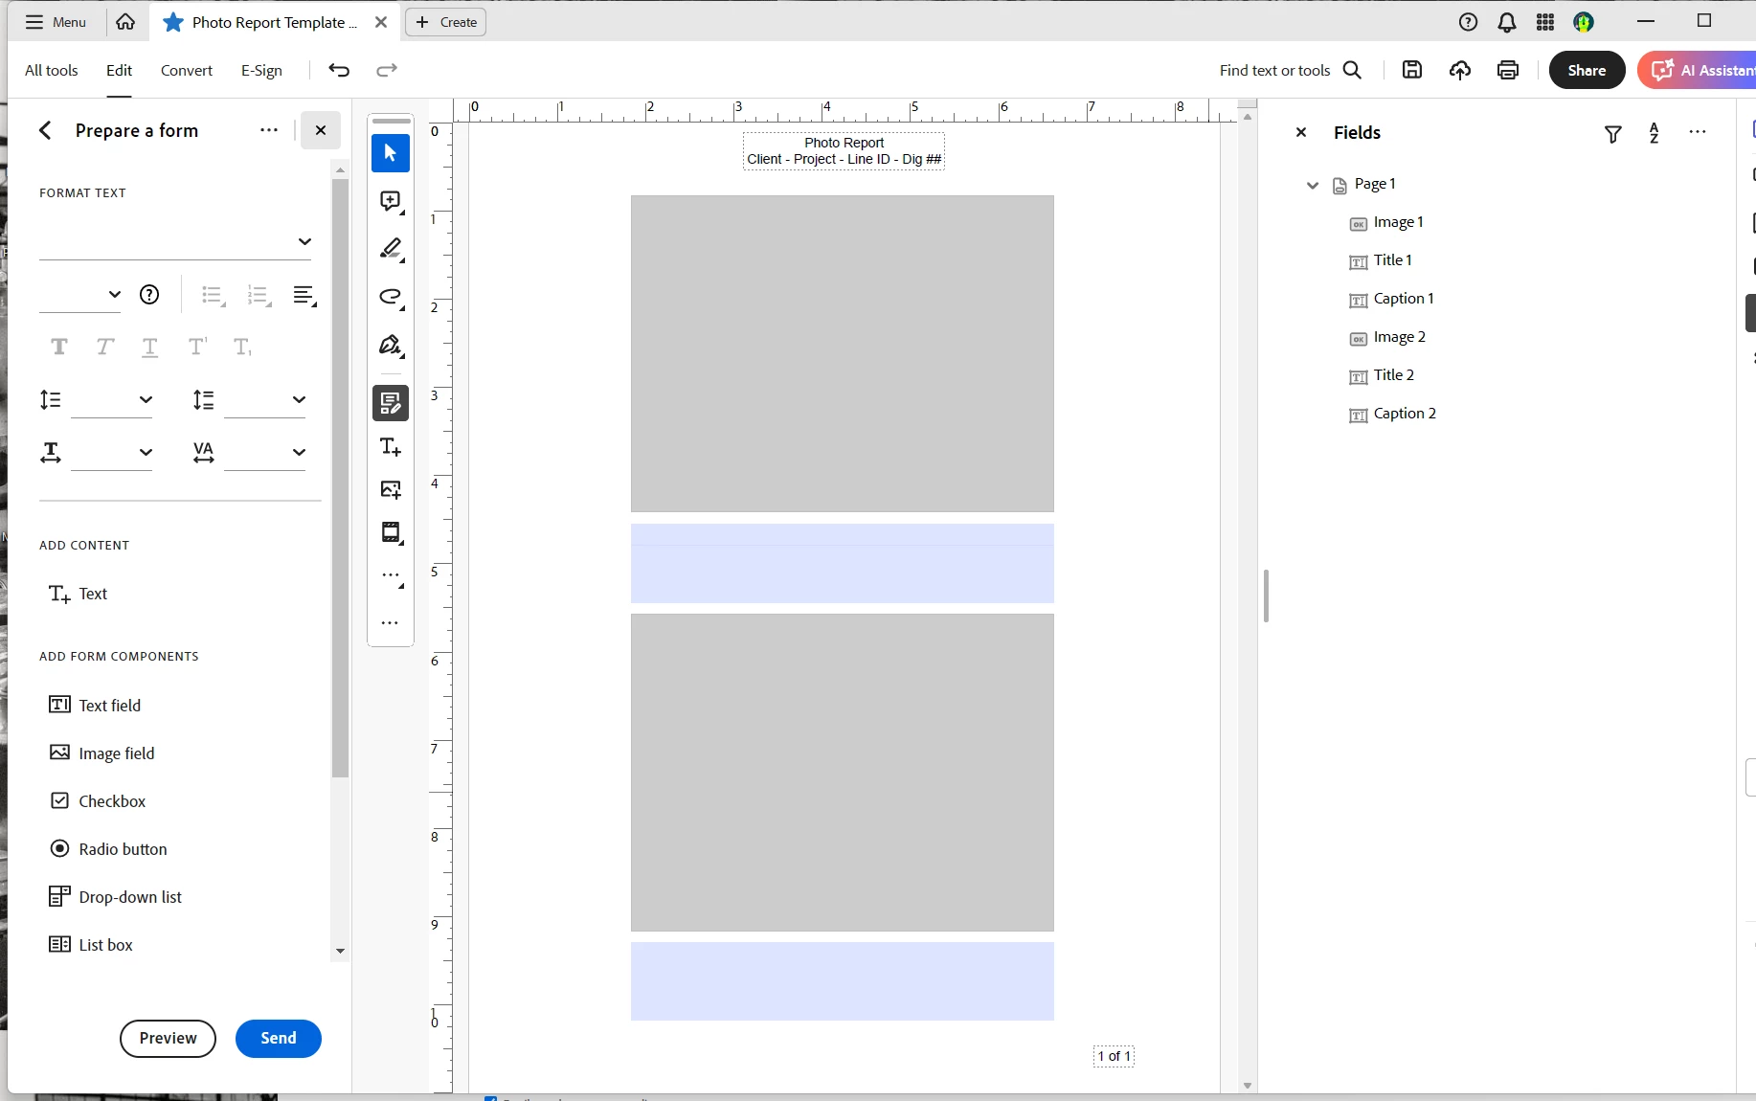The image size is (1756, 1101).
Task: Collapse the Page 1 tree node
Action: (x=1313, y=185)
